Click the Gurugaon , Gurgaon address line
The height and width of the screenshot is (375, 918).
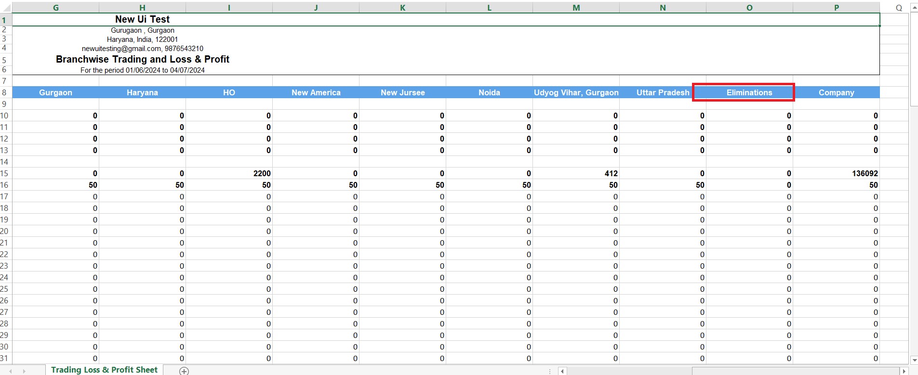[x=143, y=30]
